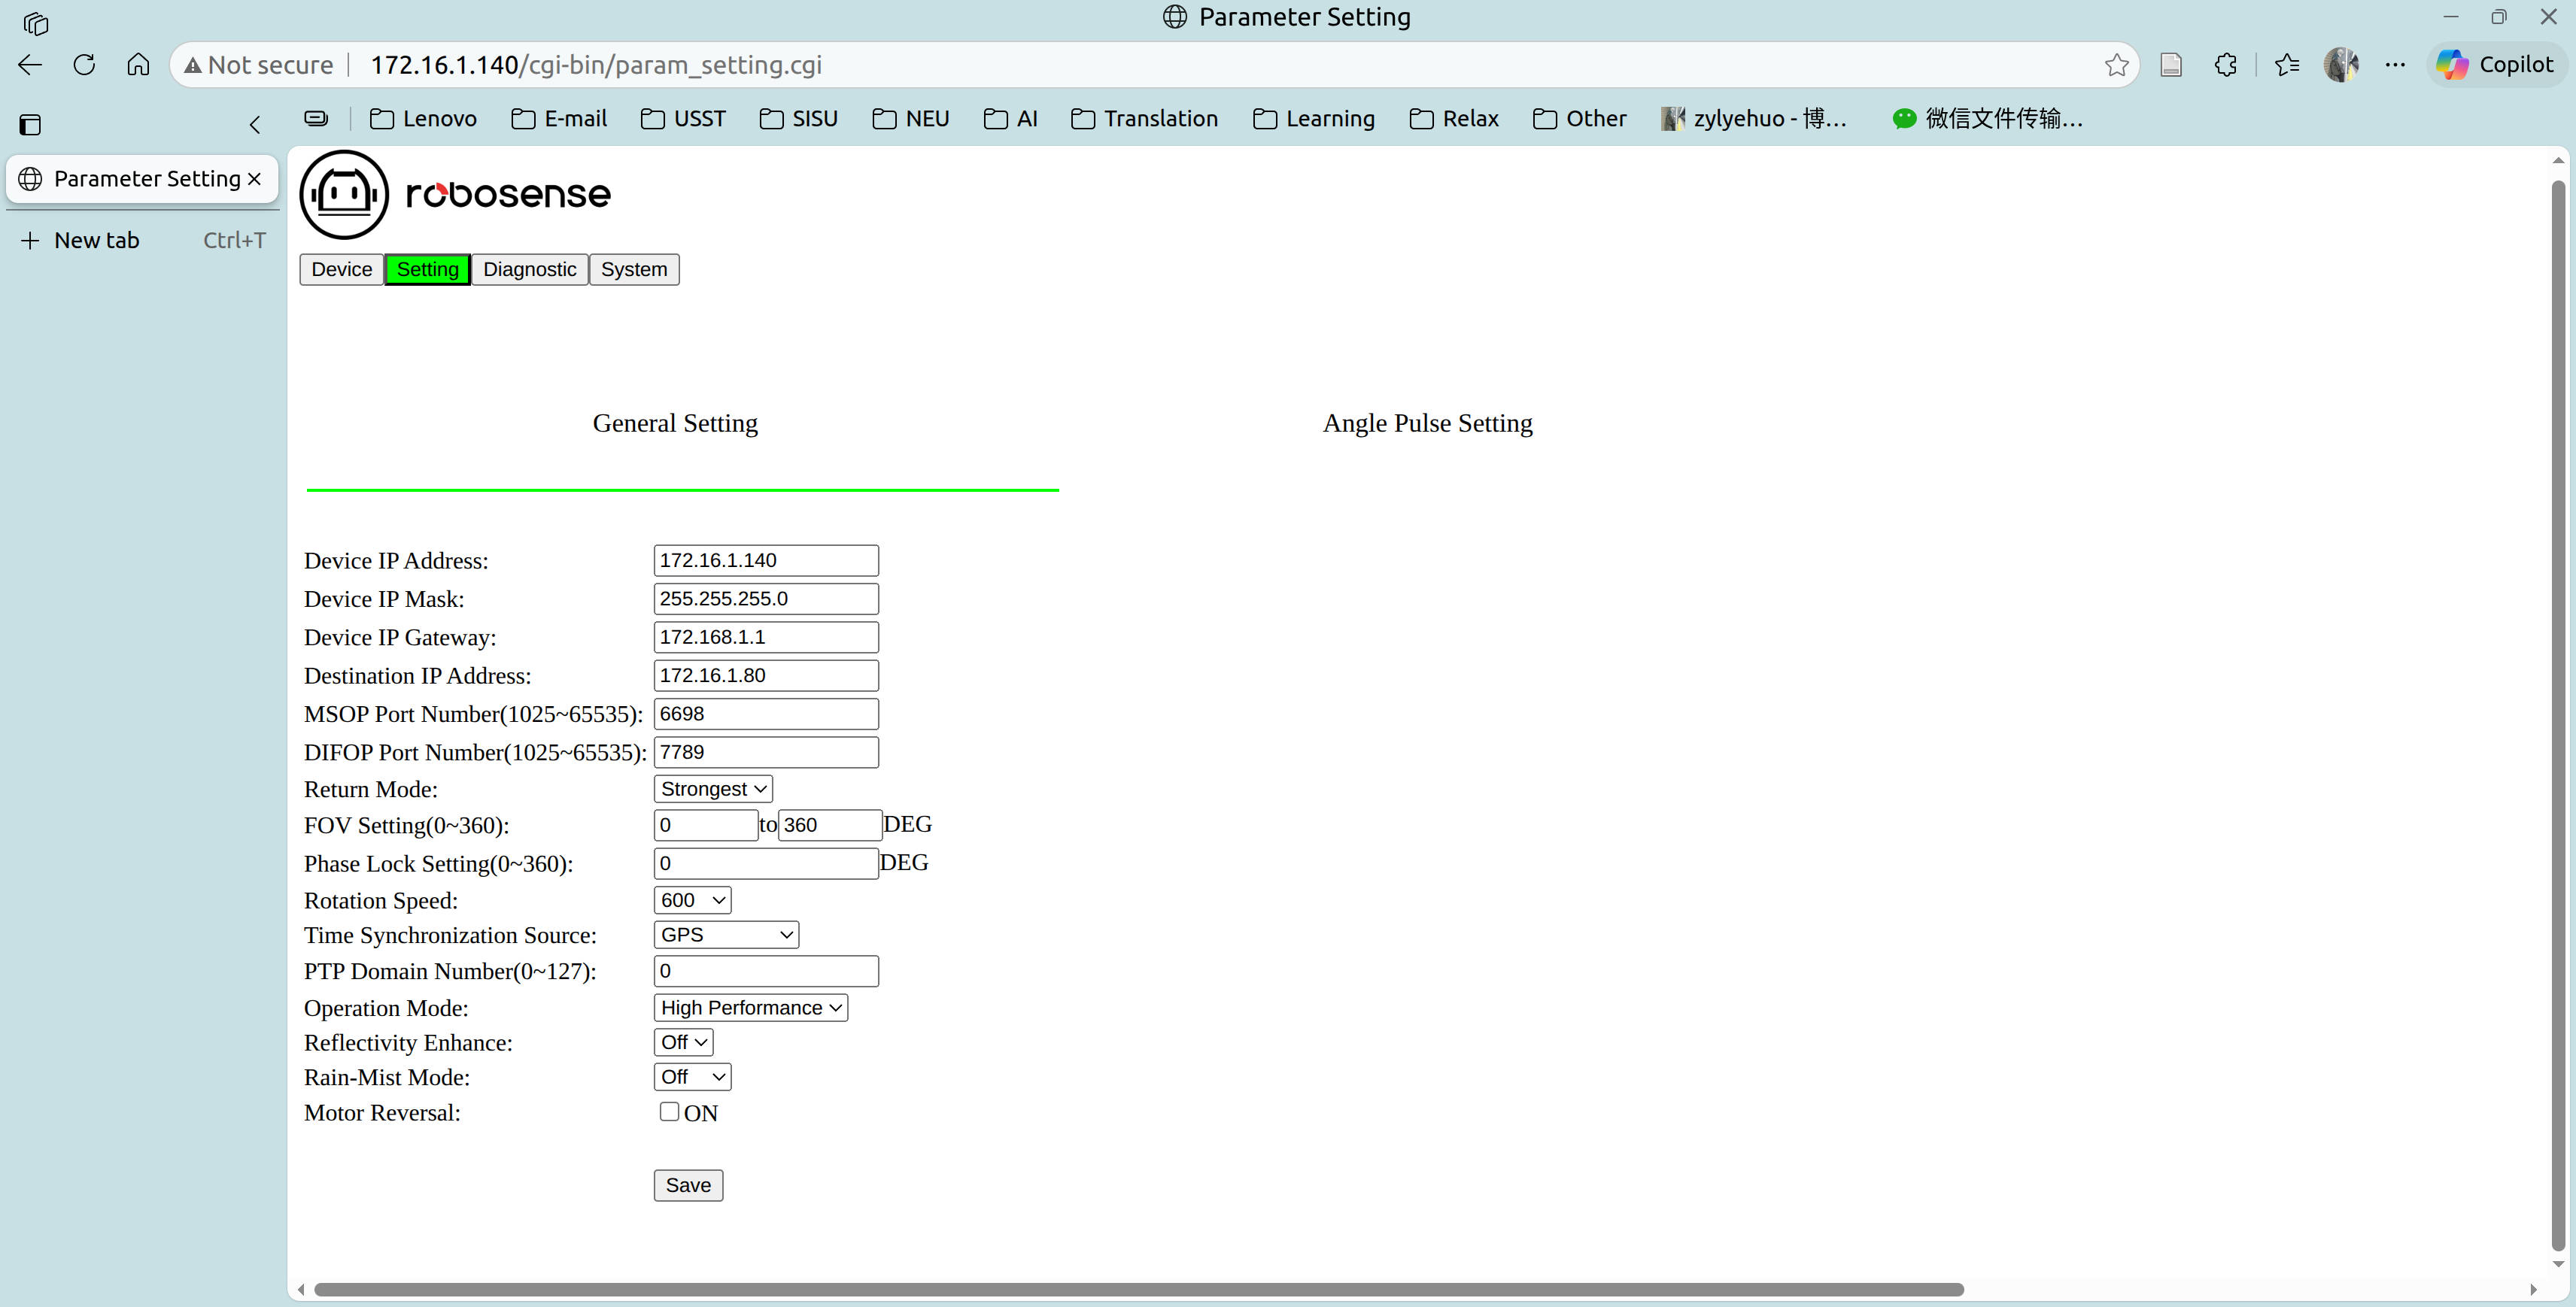The width and height of the screenshot is (2576, 1307).
Task: Click the favorite star icon in address bar
Action: click(2116, 65)
